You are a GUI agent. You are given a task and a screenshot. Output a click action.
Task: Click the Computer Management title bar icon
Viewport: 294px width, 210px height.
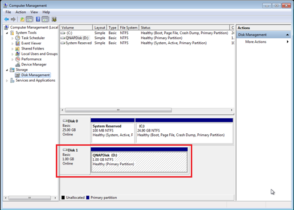click(5, 5)
